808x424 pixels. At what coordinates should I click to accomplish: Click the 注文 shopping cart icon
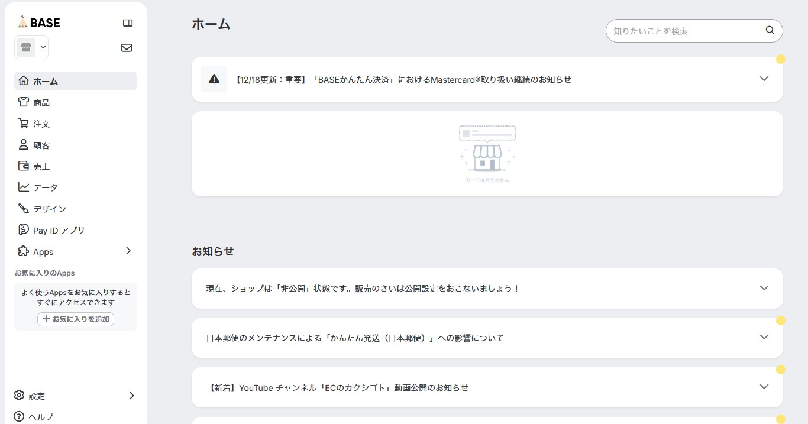pos(24,124)
